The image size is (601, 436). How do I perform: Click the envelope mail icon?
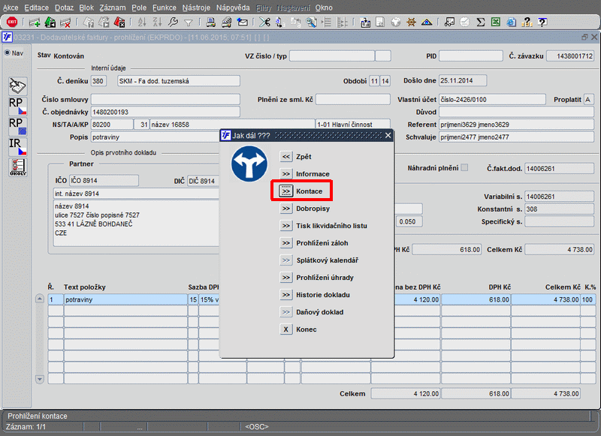click(x=242, y=23)
